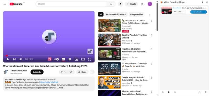Refresh the DownloadHelper media list
This screenshot has width=210, height=96.
[x=199, y=92]
